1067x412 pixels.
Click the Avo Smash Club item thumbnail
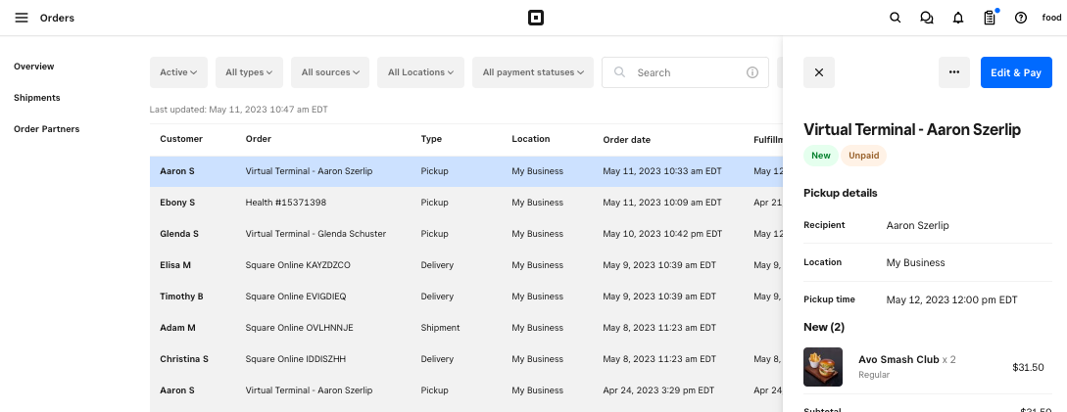(823, 367)
